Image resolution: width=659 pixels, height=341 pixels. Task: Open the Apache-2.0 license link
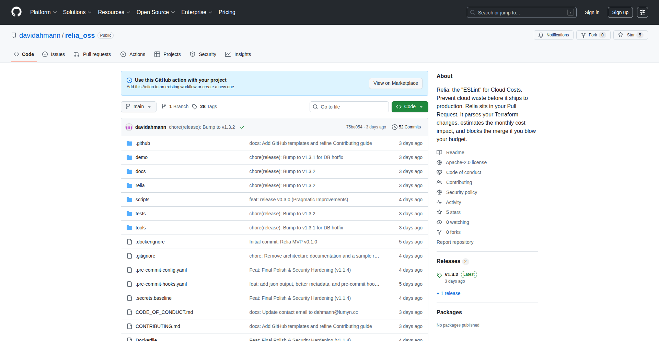466,162
